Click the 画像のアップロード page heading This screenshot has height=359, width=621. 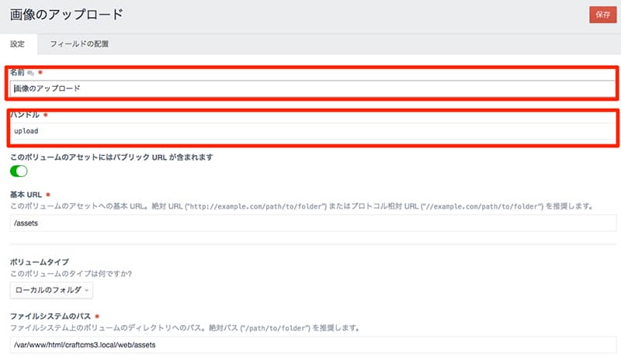(66, 15)
